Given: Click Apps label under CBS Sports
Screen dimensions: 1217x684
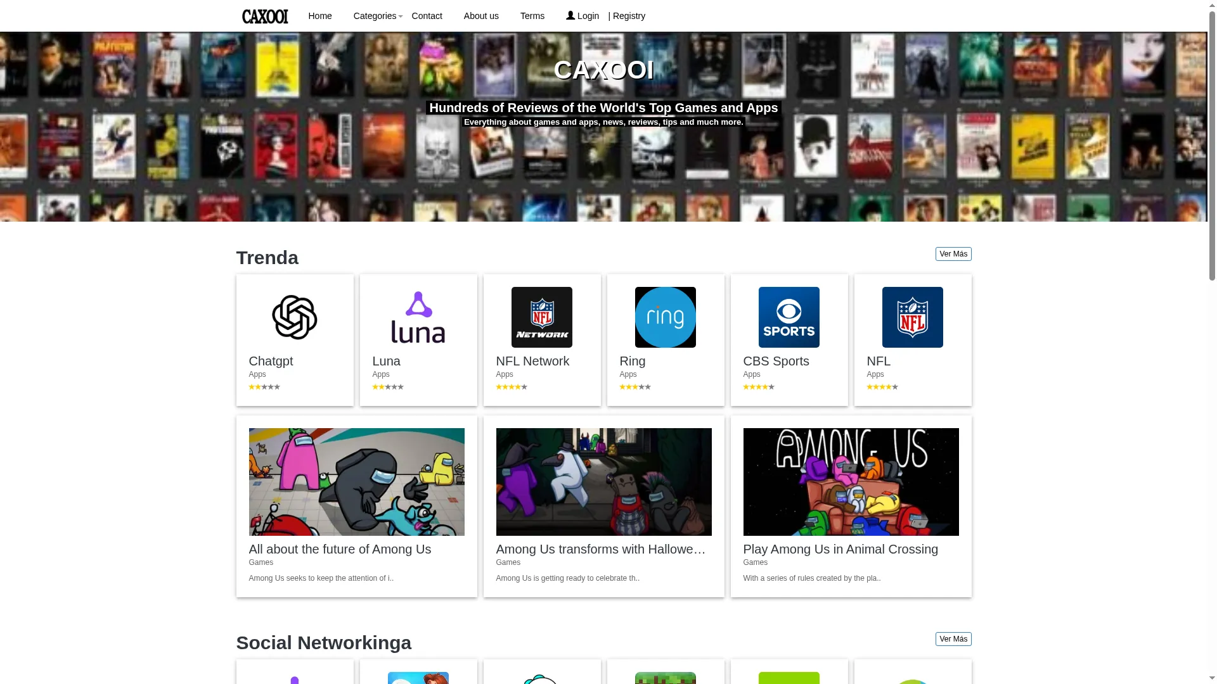Looking at the screenshot, I should 752,374.
